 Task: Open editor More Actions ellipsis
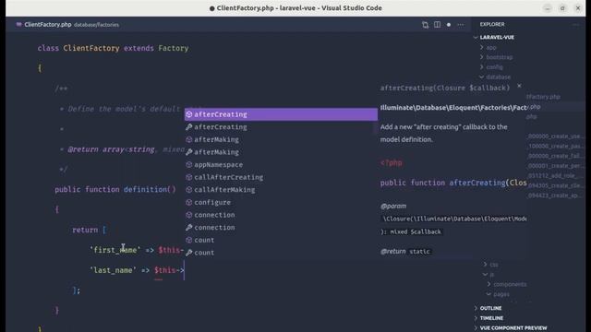[x=461, y=25]
